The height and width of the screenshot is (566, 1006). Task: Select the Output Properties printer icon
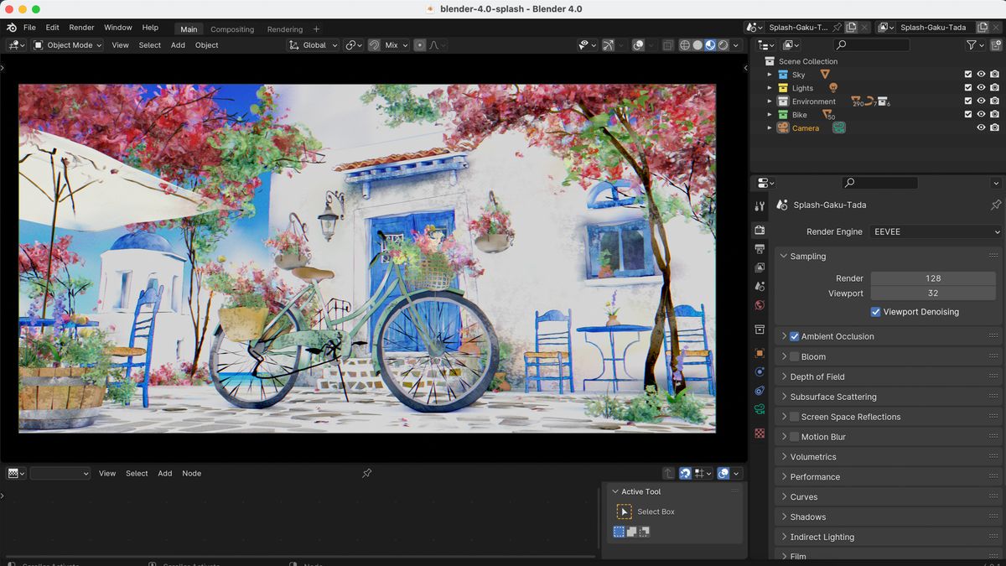pyautogui.click(x=759, y=249)
